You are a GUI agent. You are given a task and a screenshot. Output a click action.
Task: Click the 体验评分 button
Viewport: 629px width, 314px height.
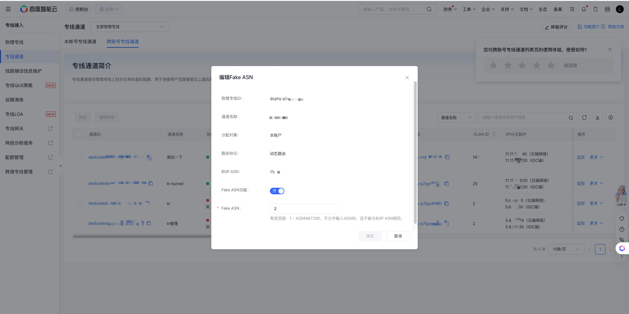point(556,27)
